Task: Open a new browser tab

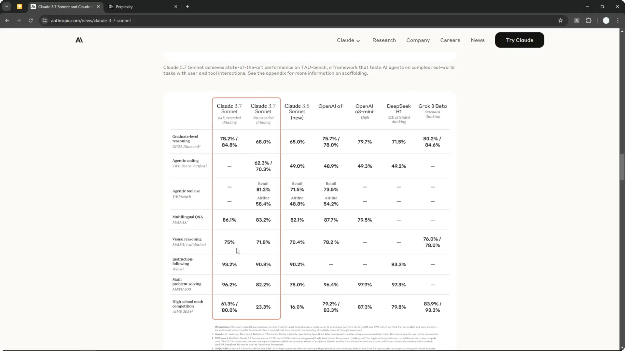Action: pos(187,6)
